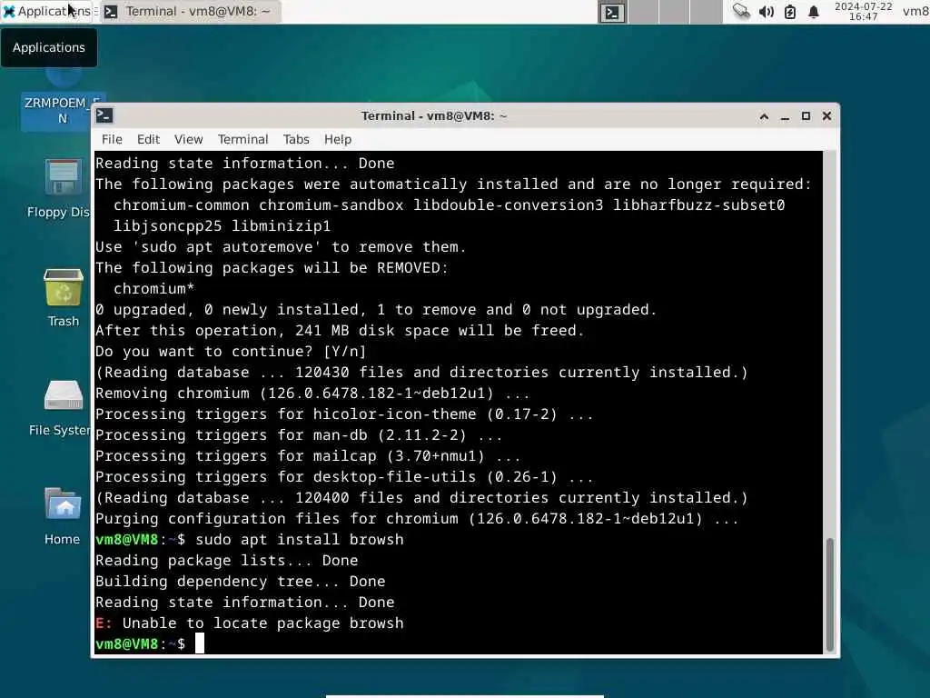The image size is (930, 698).
Task: Click the 'Purging configuration files for chromium' line
Action: coord(417,519)
